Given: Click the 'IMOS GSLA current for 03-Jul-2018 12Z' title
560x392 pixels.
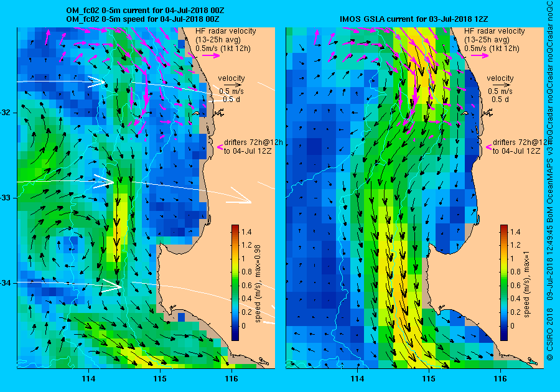Looking at the screenshot, I should point(414,19).
